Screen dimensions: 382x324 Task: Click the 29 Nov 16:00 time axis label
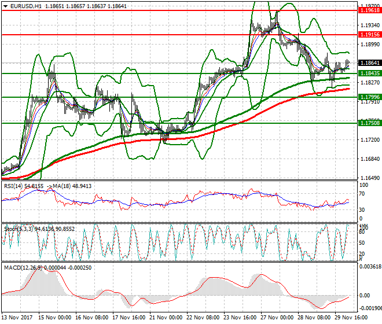tap(351, 318)
